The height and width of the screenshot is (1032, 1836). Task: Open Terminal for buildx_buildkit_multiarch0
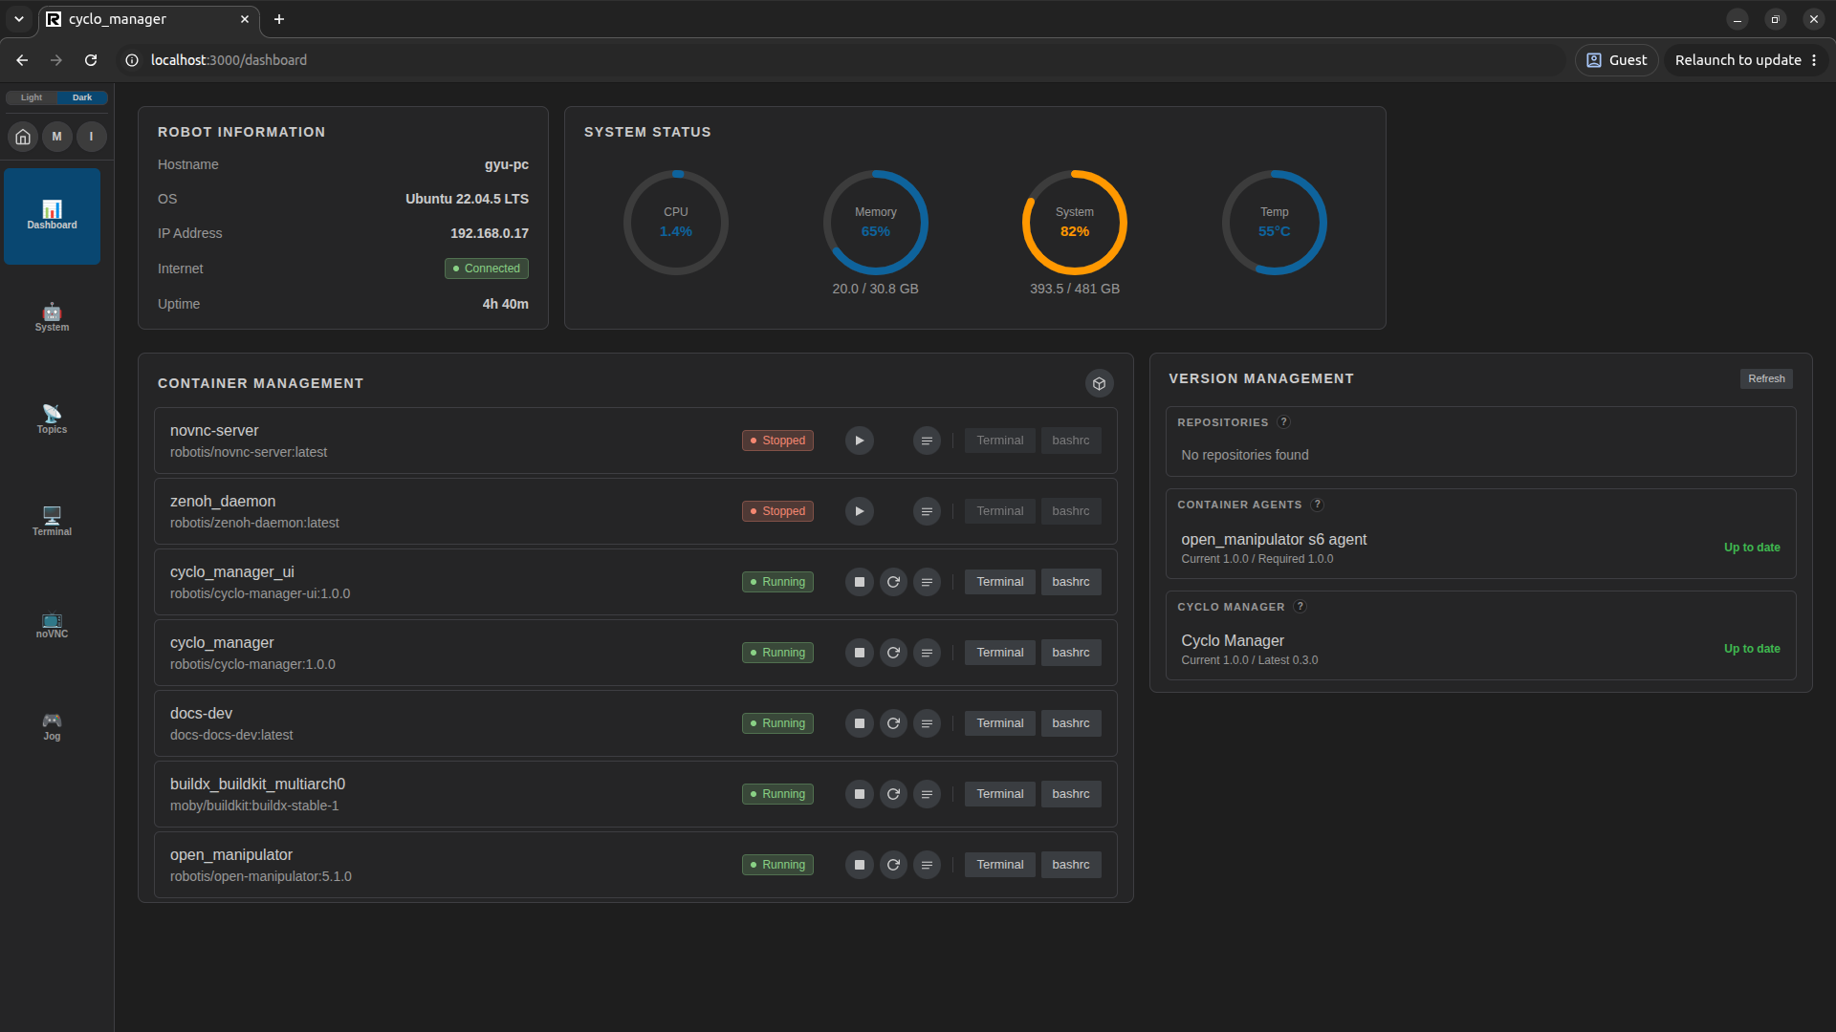pos(999,794)
